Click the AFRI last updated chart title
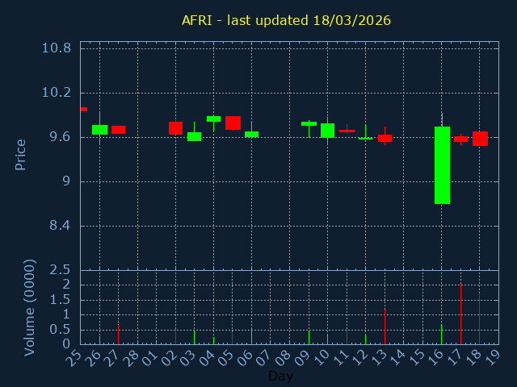Screen dimensions: 517x387 [286, 20]
